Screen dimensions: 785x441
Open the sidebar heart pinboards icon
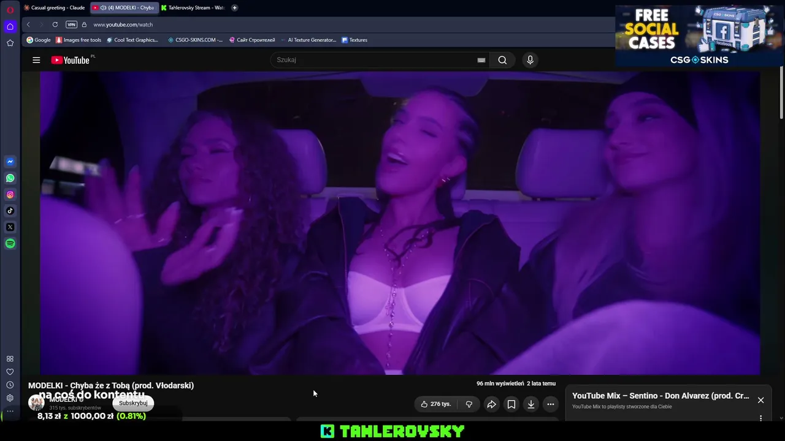tap(10, 372)
